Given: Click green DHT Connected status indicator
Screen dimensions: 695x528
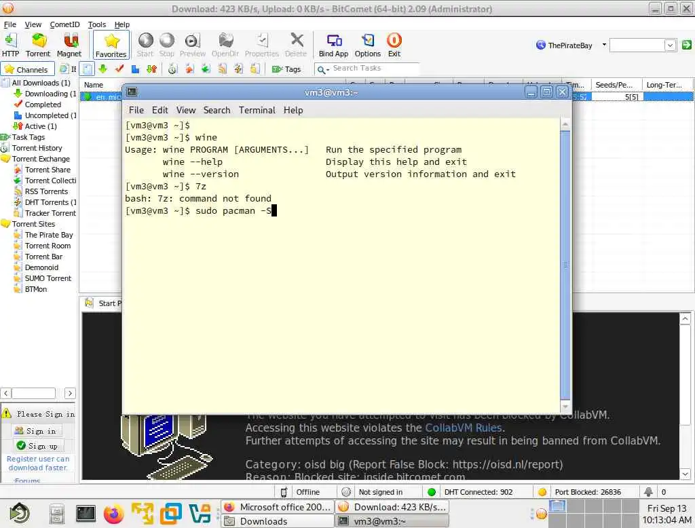Looking at the screenshot, I should [431, 491].
